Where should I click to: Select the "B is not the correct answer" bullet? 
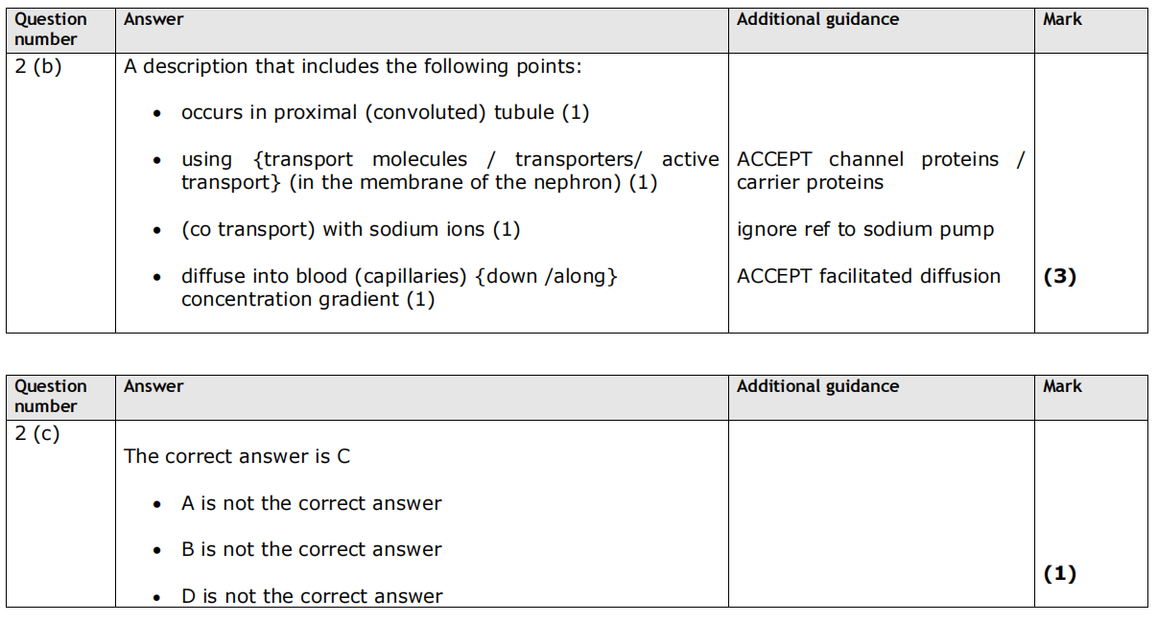click(311, 550)
